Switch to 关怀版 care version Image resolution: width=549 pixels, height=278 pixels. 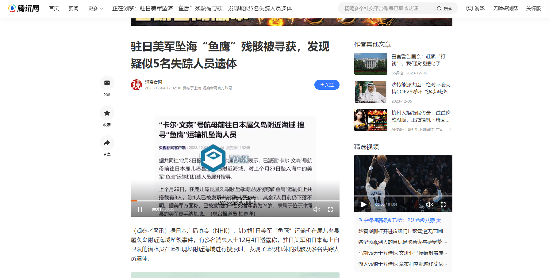534,9
